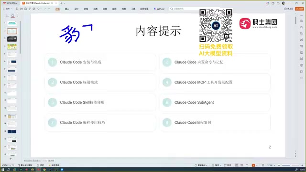Select slide 15 thumbnail
The width and height of the screenshot is (306, 172).
12,132
